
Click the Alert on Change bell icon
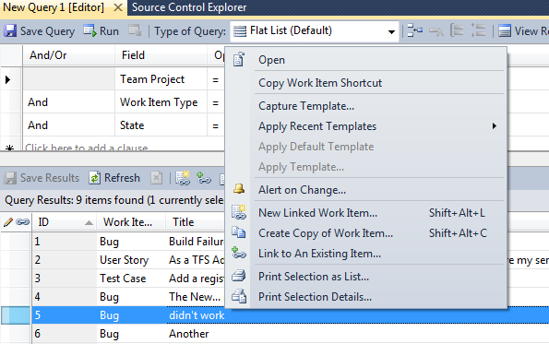click(x=239, y=189)
